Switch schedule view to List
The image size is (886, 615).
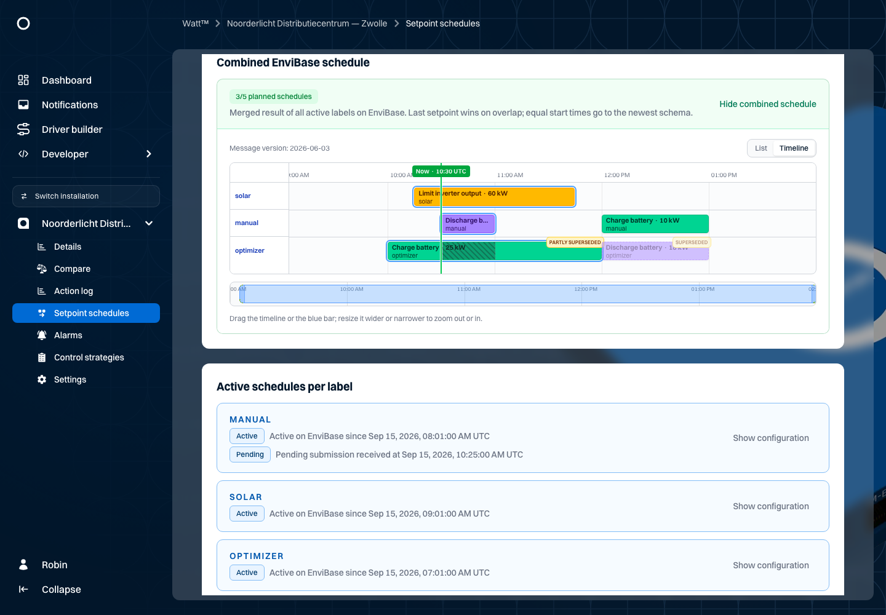[x=761, y=148]
